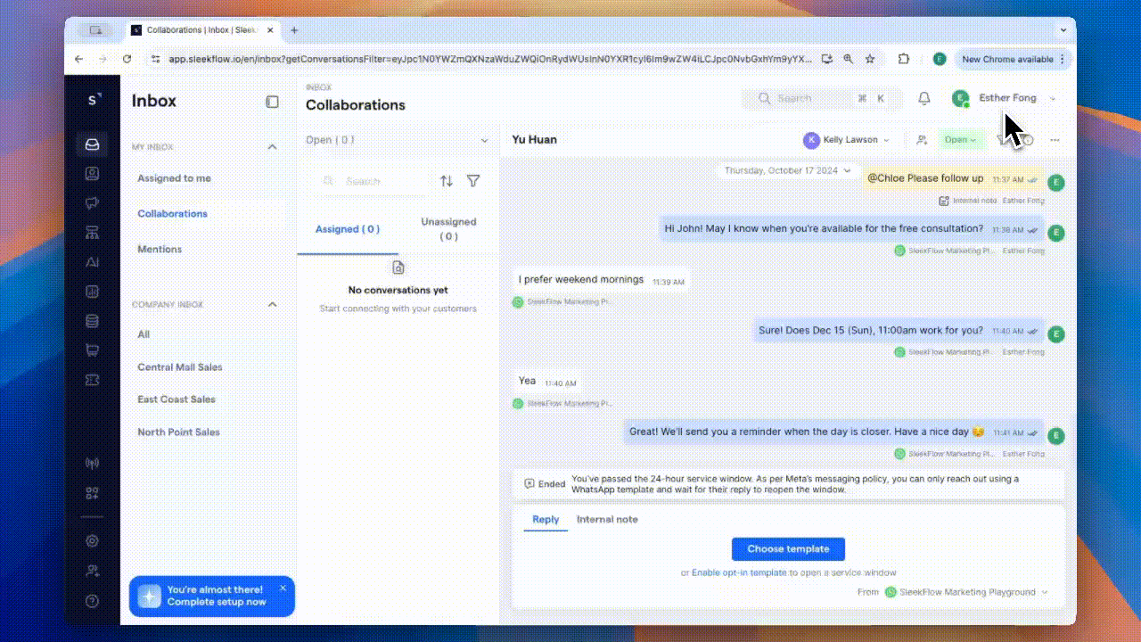
Task: Open Central Mall Sales inbox
Action: [x=180, y=367]
